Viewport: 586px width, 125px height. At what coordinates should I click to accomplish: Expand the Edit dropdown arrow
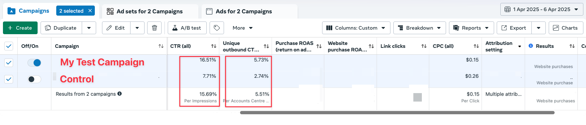[137, 28]
